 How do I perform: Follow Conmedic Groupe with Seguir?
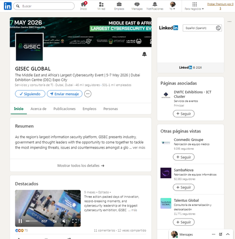[184, 157]
